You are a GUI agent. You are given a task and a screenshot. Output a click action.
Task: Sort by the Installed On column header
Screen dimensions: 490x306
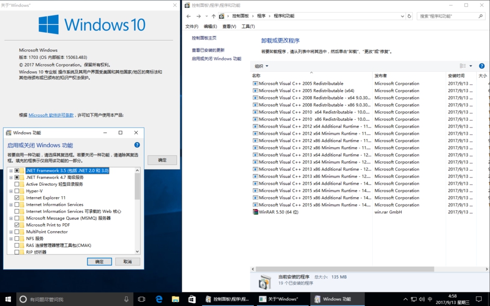[x=461, y=76]
